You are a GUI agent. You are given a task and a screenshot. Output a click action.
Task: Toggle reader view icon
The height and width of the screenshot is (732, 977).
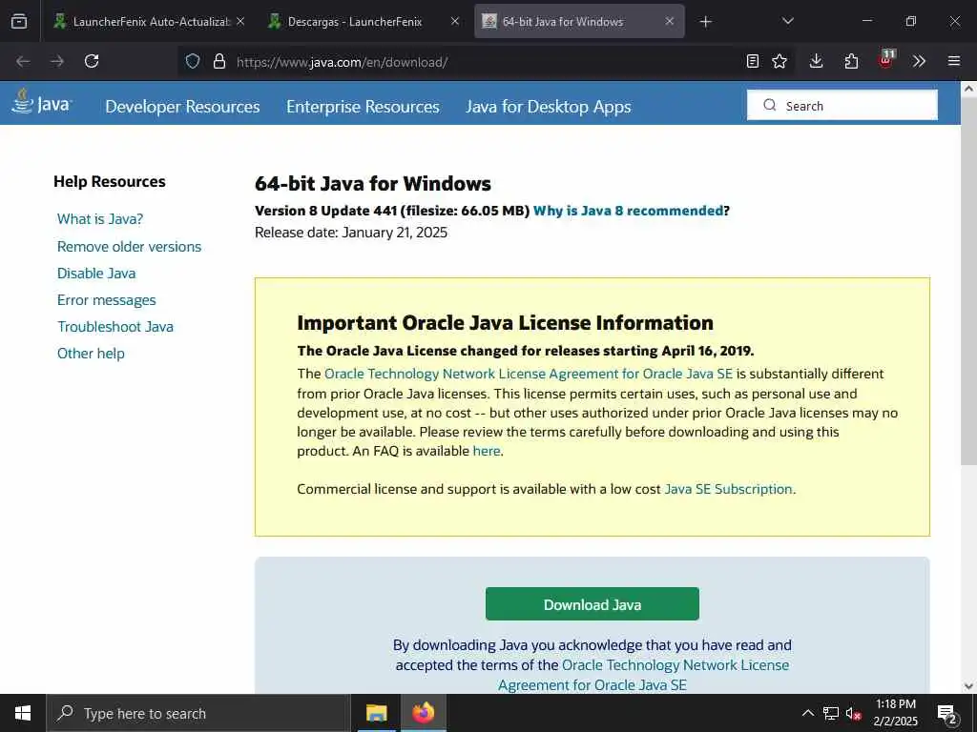pos(753,61)
